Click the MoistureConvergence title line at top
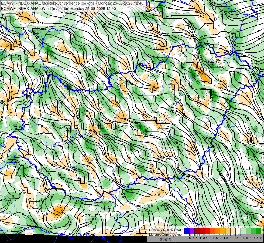Viewport: 264px width, 243px height. pyautogui.click(x=72, y=3)
